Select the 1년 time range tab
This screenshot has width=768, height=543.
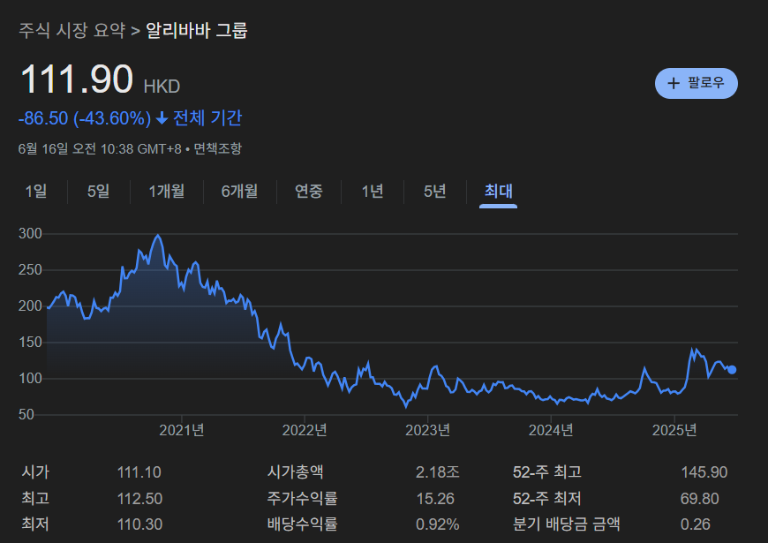click(373, 191)
